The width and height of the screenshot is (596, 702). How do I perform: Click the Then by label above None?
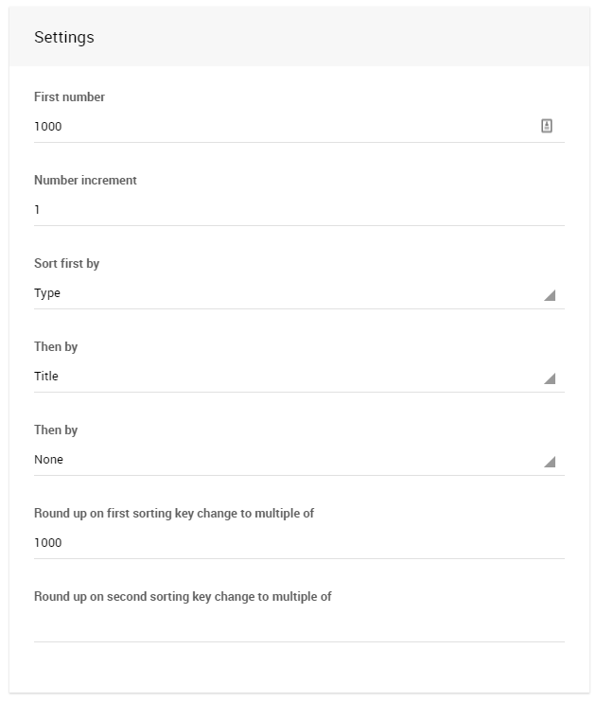tap(56, 430)
